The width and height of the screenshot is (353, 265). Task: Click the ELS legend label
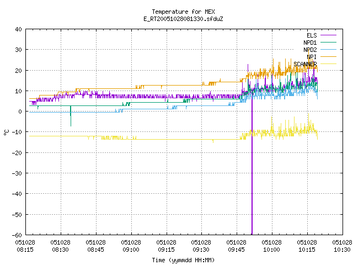312,35
